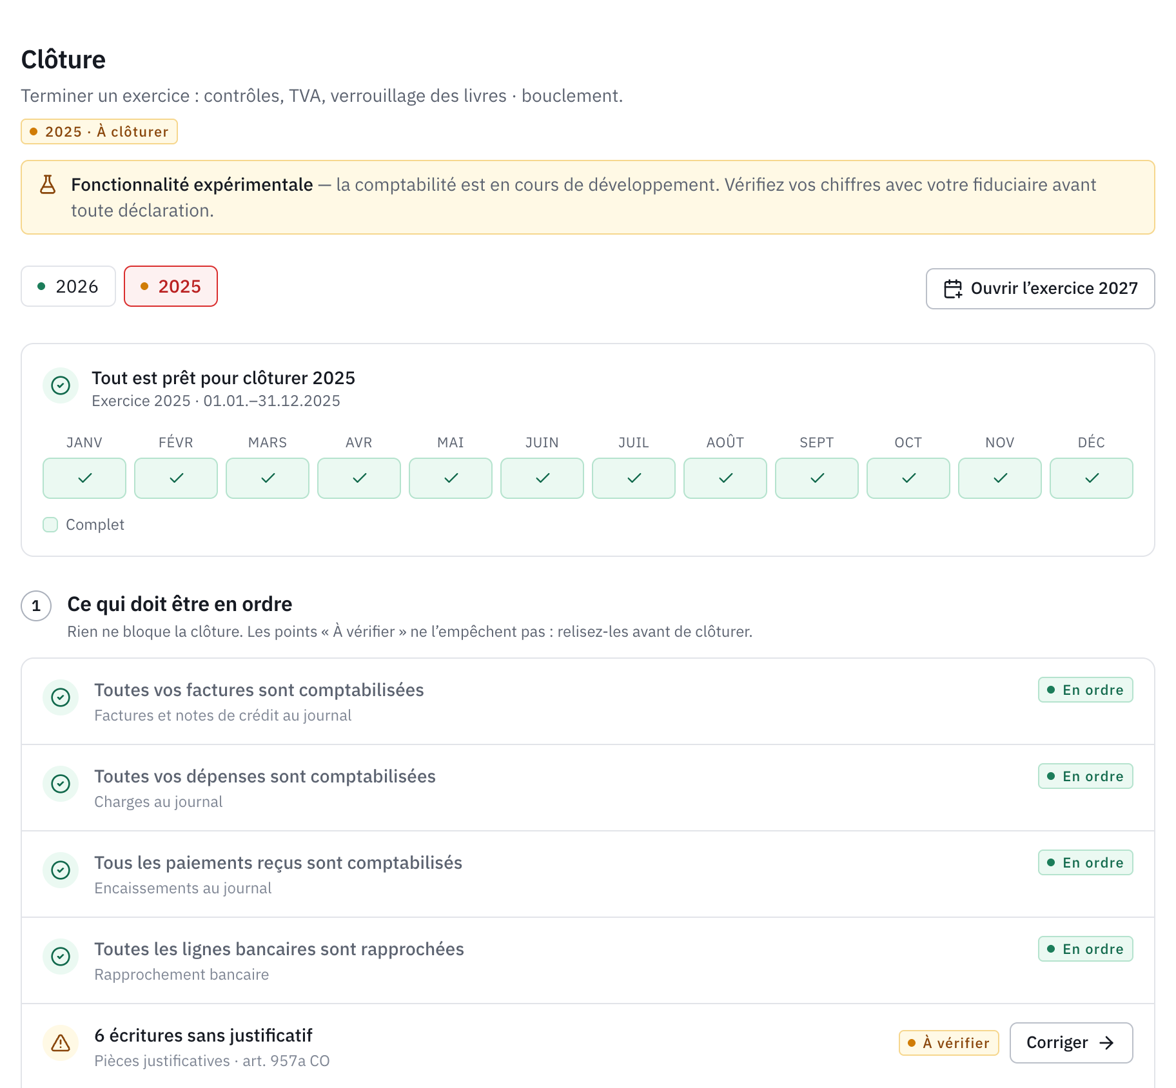Screen dimensions: 1176x1088
Task: Select the JUIN month checkmark box
Action: coord(542,478)
